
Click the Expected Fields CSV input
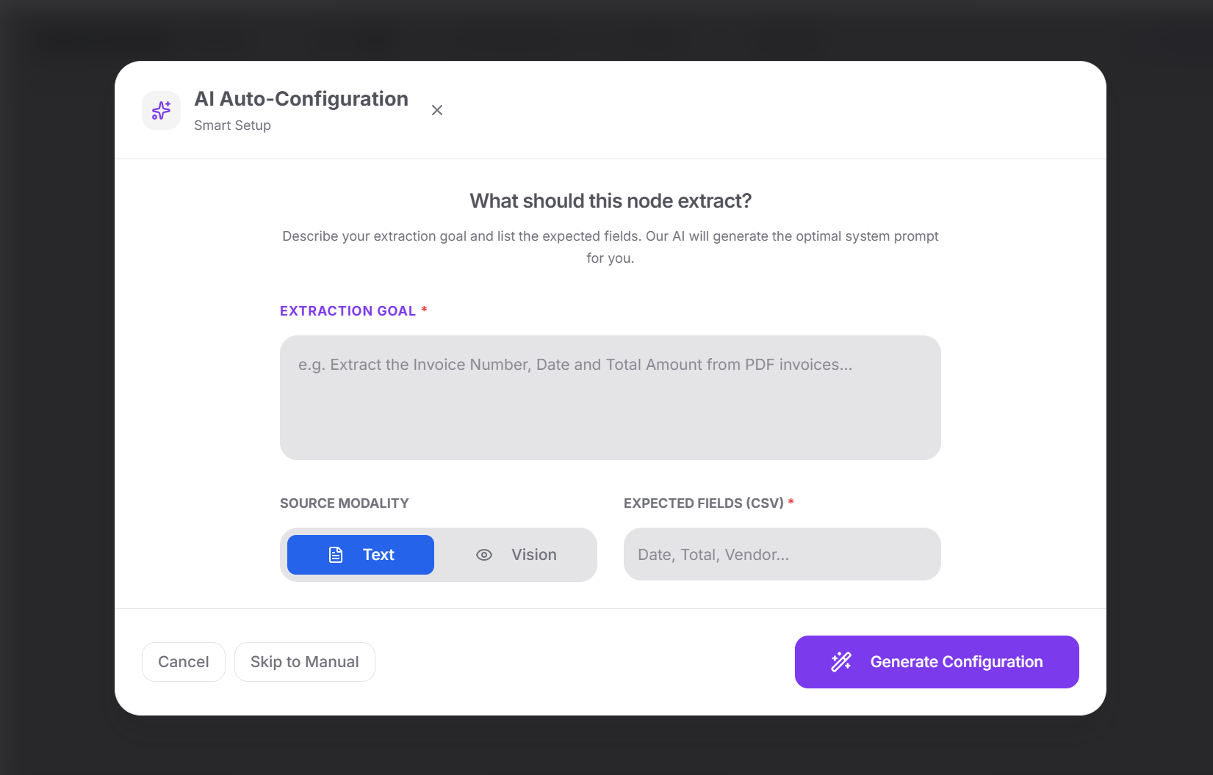(x=782, y=555)
